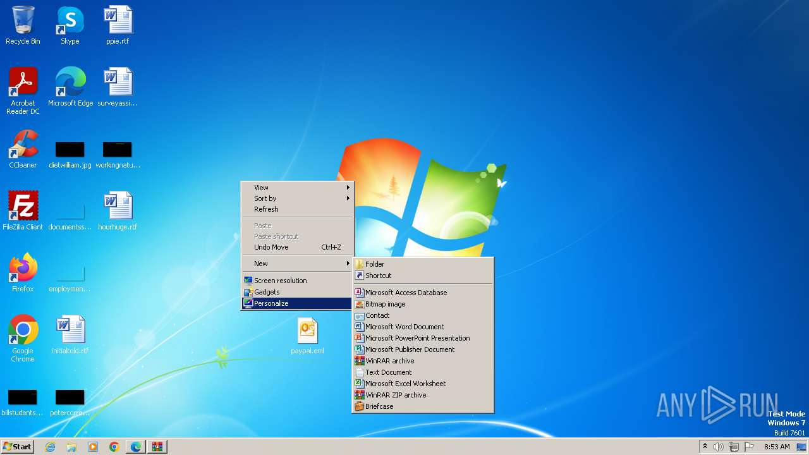Select the Google Chrome desktop shortcut
809x455 pixels.
coord(23,339)
